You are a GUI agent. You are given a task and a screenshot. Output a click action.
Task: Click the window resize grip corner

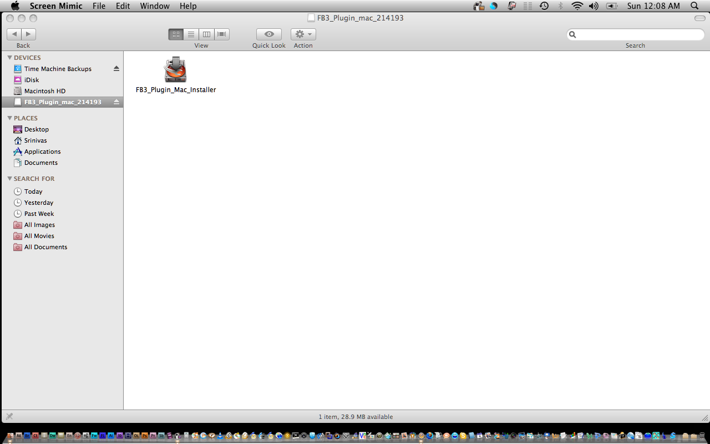[705, 417]
